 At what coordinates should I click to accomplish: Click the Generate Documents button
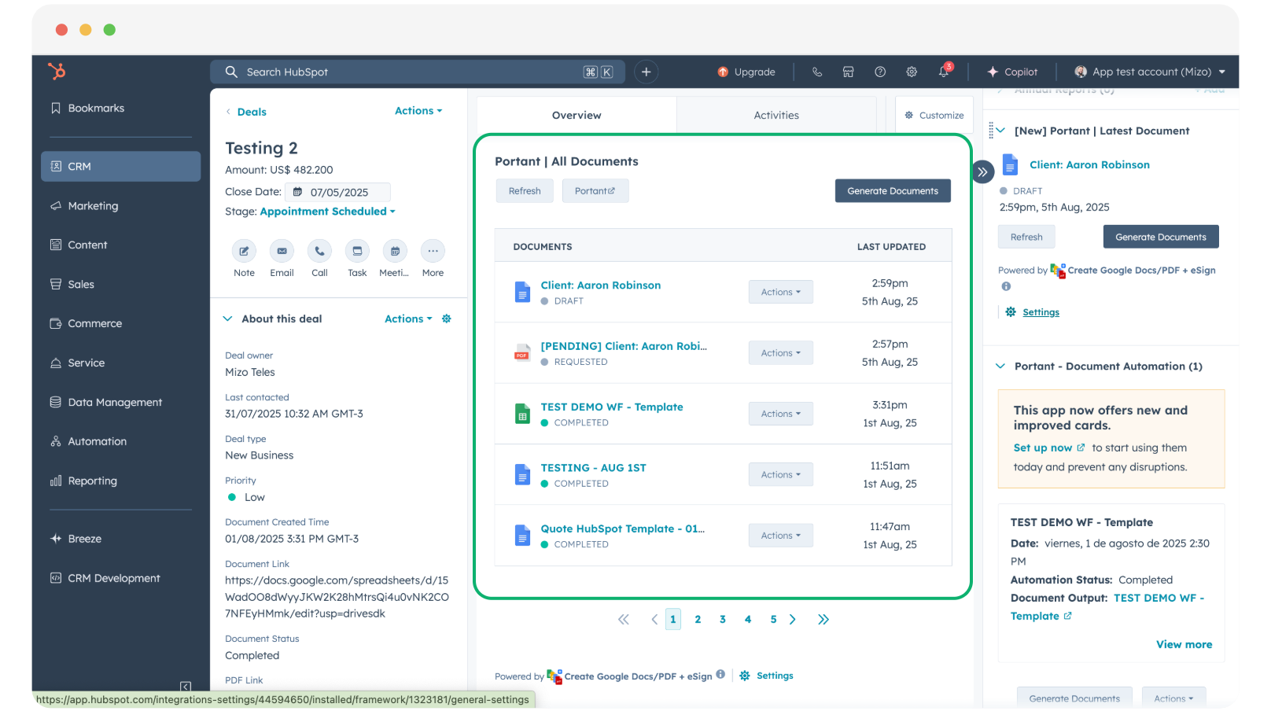point(893,190)
